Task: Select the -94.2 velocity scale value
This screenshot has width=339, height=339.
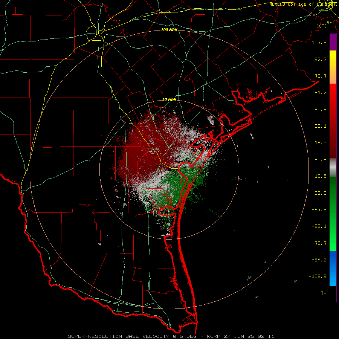Action: point(319,260)
